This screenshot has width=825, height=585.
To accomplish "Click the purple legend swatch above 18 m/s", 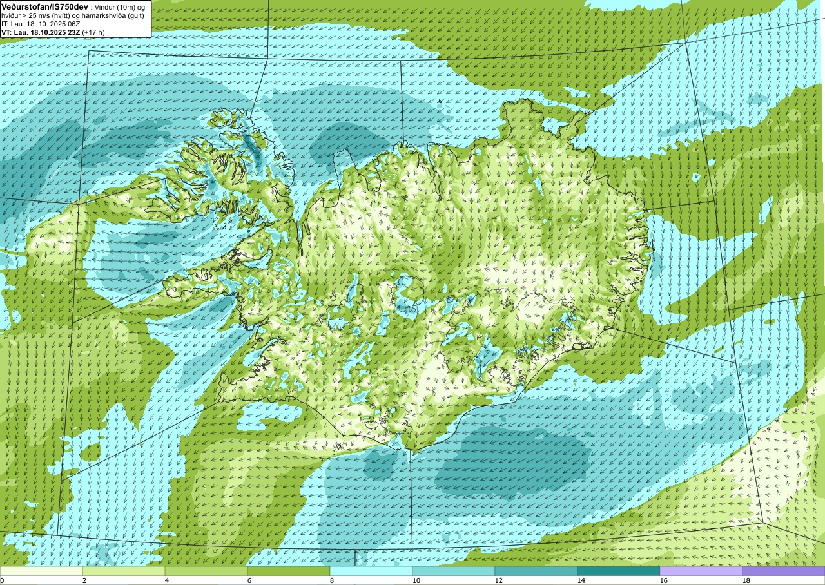I will pos(784,571).
